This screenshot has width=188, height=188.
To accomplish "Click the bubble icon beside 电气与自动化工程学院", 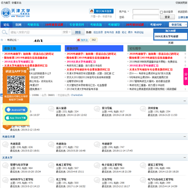I will [x=143, y=180].
